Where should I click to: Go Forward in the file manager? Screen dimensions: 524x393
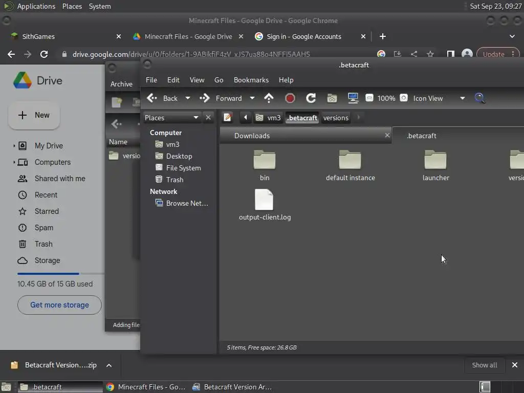click(x=221, y=98)
